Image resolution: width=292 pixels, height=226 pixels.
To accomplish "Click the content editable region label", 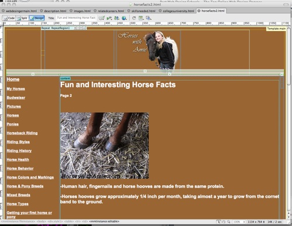I will [x=65, y=78].
